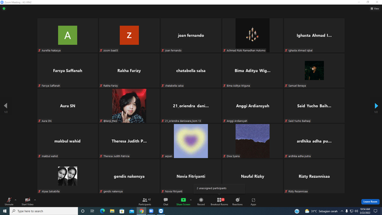Click Said Yucho Baihaqi tile
The width and height of the screenshot is (382, 215).
[314, 106]
